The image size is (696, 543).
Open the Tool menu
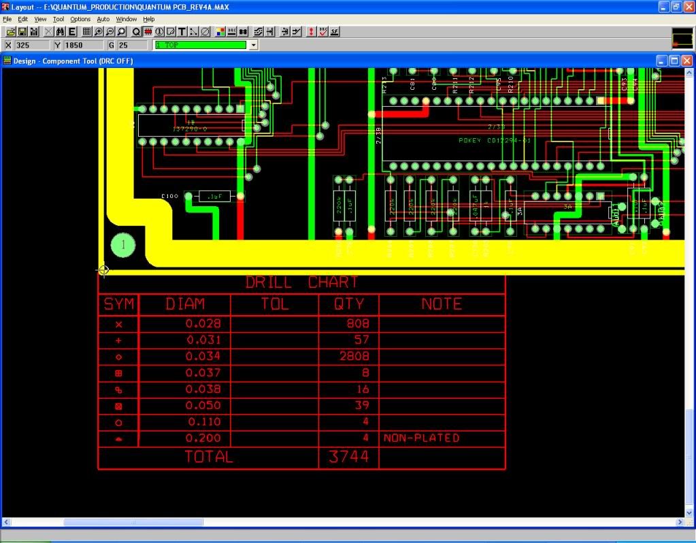59,19
